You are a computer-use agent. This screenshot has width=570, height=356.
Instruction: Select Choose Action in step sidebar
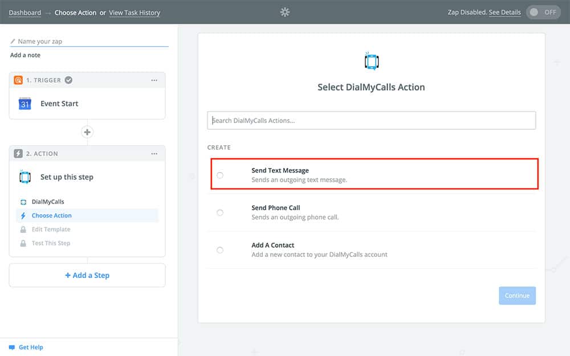51,215
